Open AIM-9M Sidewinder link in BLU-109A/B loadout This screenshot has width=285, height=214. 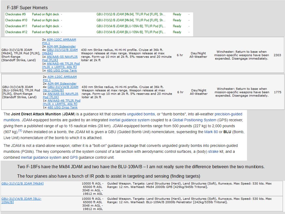(x=62, y=84)
